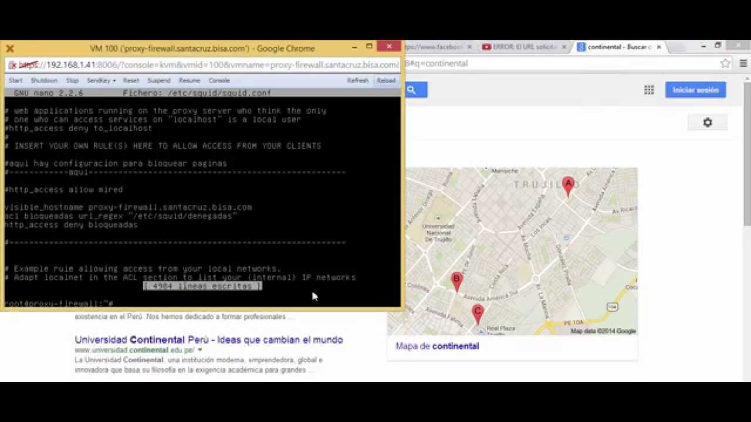This screenshot has width=751, height=422.
Task: Click 'http_access deny bloqueadas' line in nano
Action: 71,225
